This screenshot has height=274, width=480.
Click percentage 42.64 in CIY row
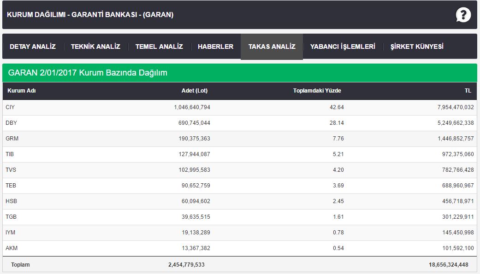pyautogui.click(x=337, y=107)
